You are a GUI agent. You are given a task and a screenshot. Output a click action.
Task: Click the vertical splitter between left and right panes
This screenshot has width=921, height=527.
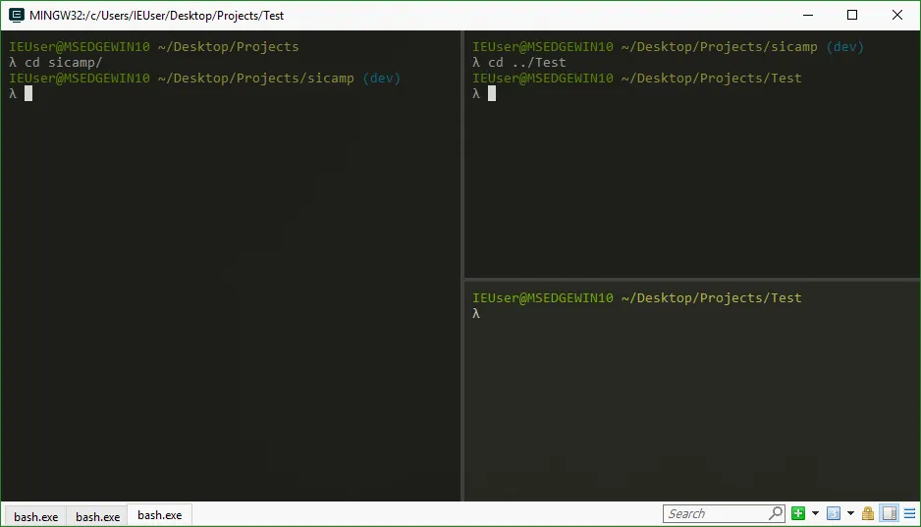461,265
